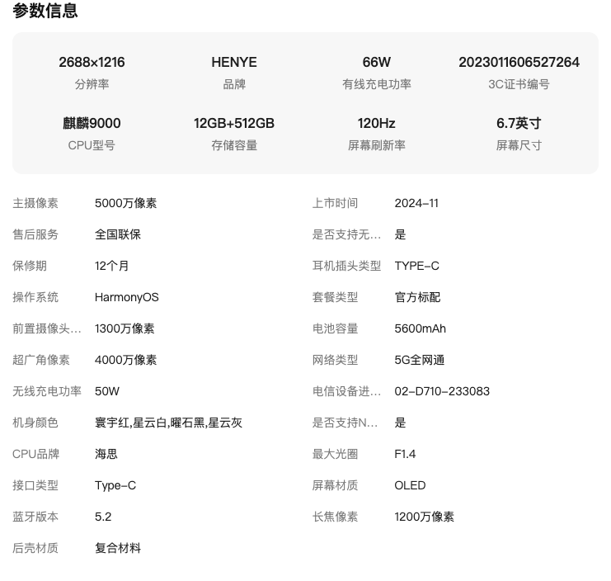
Task: Select the 2688×1216 resolution value
Action: coord(92,62)
